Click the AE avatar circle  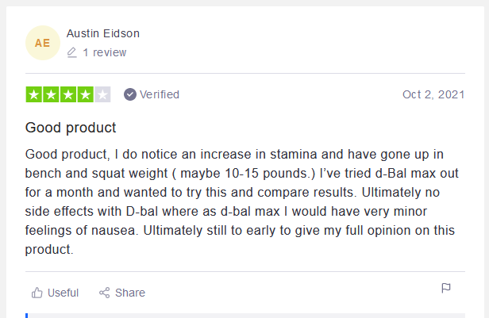[43, 43]
